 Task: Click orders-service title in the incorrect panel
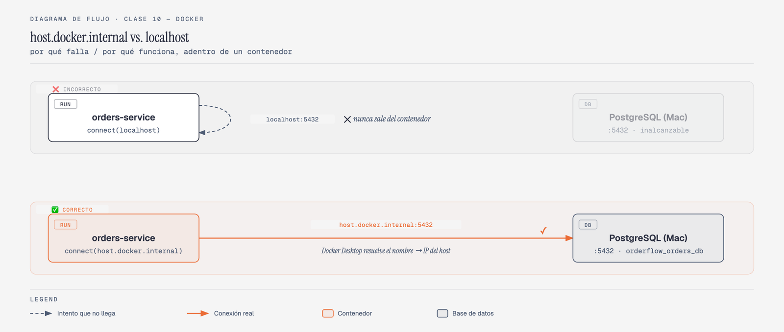click(x=123, y=118)
